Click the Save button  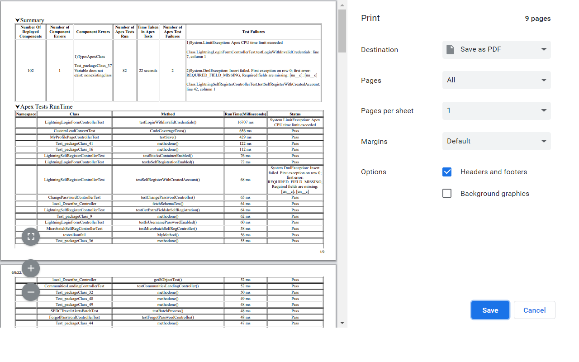pos(490,310)
